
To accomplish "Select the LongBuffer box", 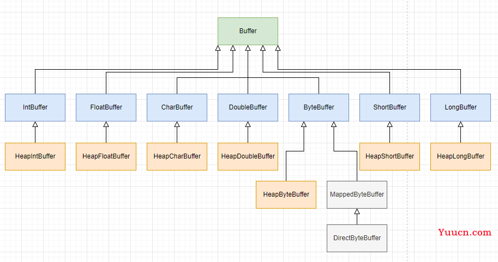I will (x=460, y=107).
